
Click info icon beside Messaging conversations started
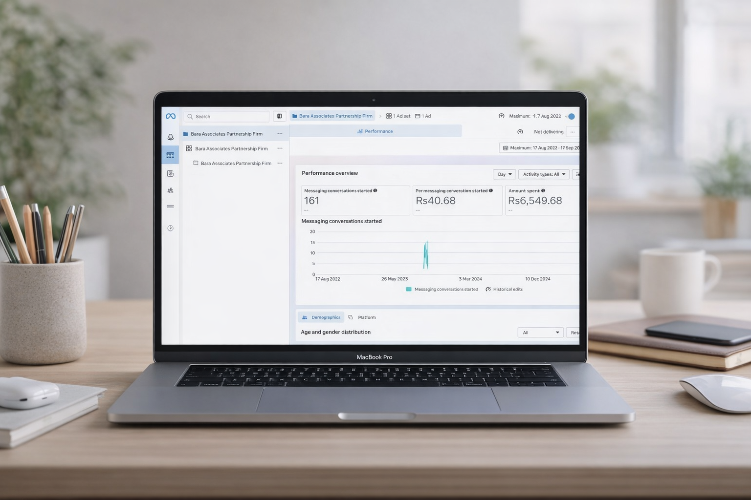click(x=375, y=190)
